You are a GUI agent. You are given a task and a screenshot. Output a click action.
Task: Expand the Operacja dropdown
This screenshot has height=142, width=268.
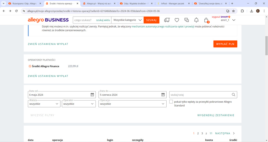132,104
